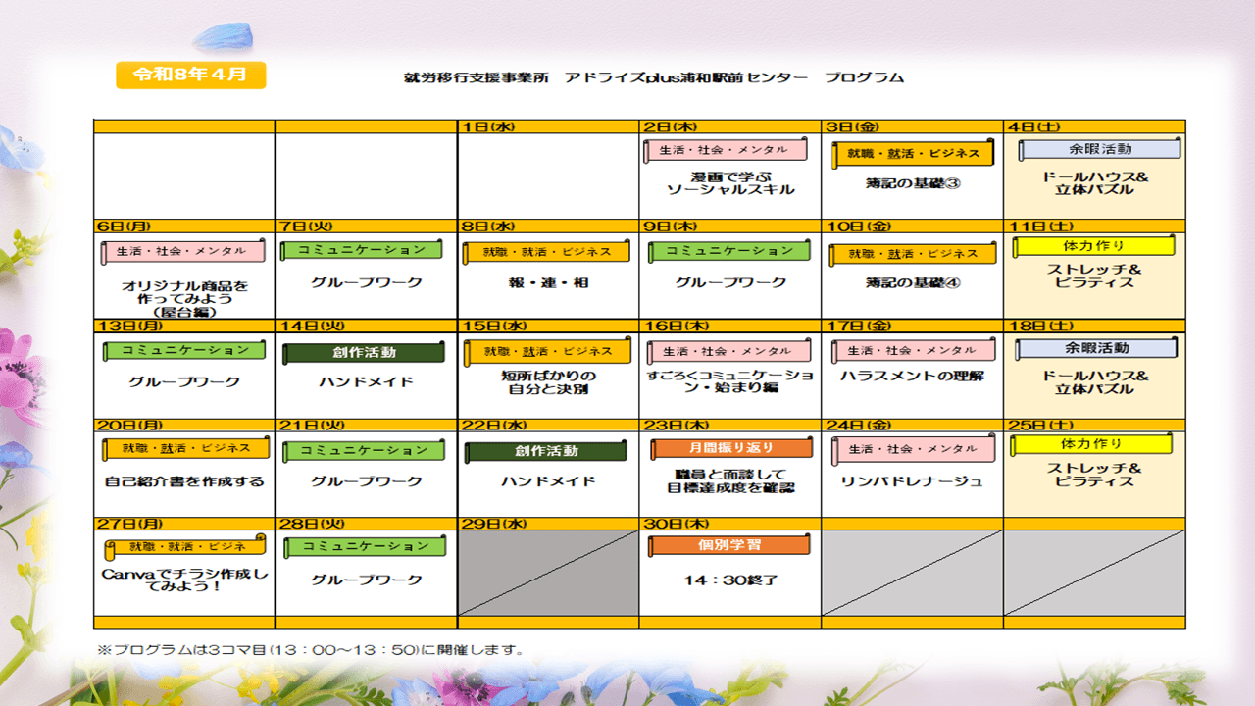This screenshot has width=1255, height=706.
Task: Click the dark green 創作活動 label on 14日
Action: coord(365,353)
